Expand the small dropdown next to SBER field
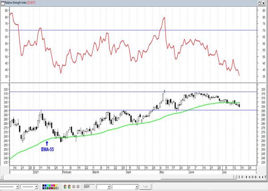The width and height of the screenshot is (268, 191). click(x=109, y=187)
